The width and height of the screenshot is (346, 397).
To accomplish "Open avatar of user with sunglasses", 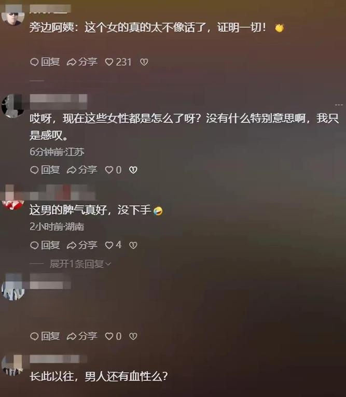I will coord(13,16).
